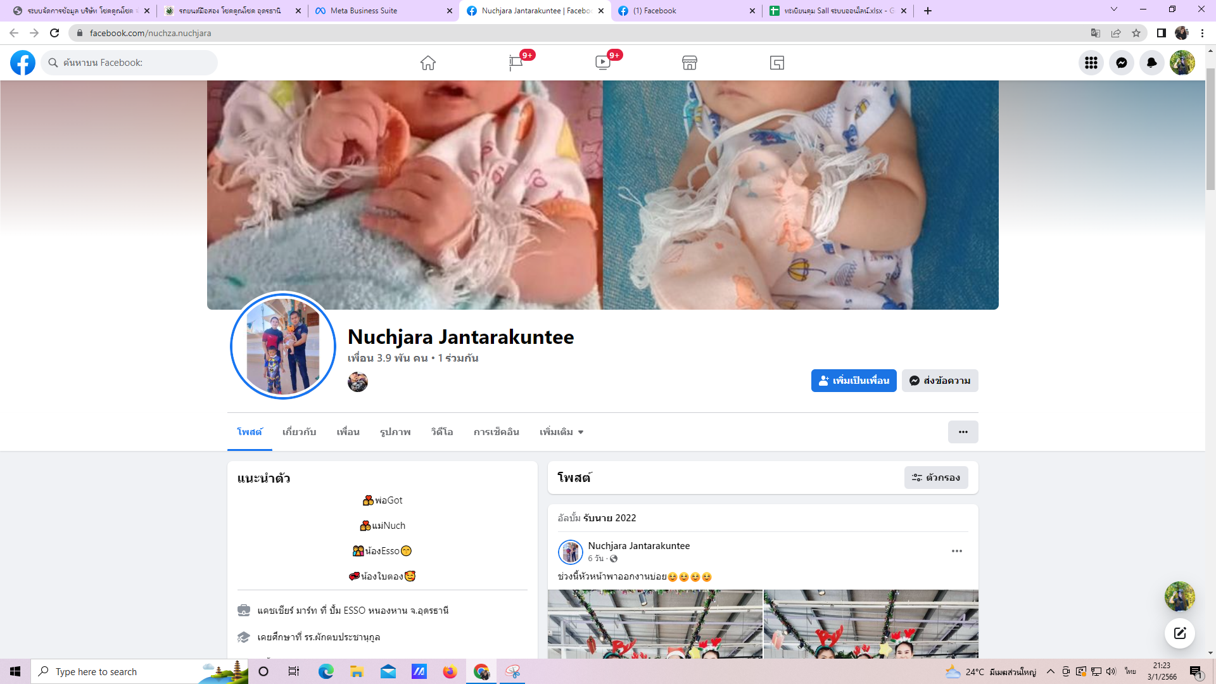This screenshot has width=1216, height=684.
Task: Open the Watch video icon
Action: click(x=603, y=63)
